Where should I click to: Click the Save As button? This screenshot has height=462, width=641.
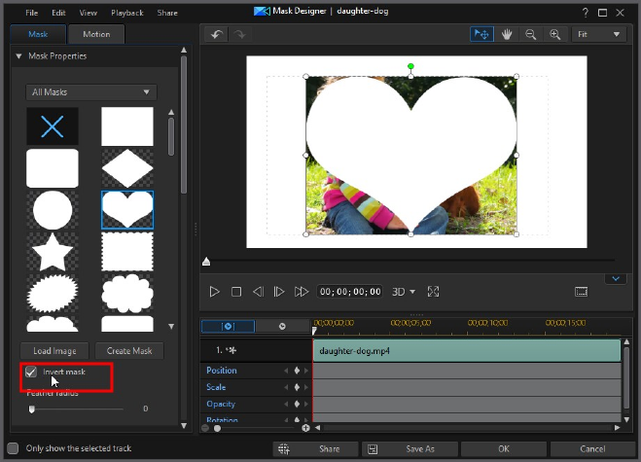[410, 449]
